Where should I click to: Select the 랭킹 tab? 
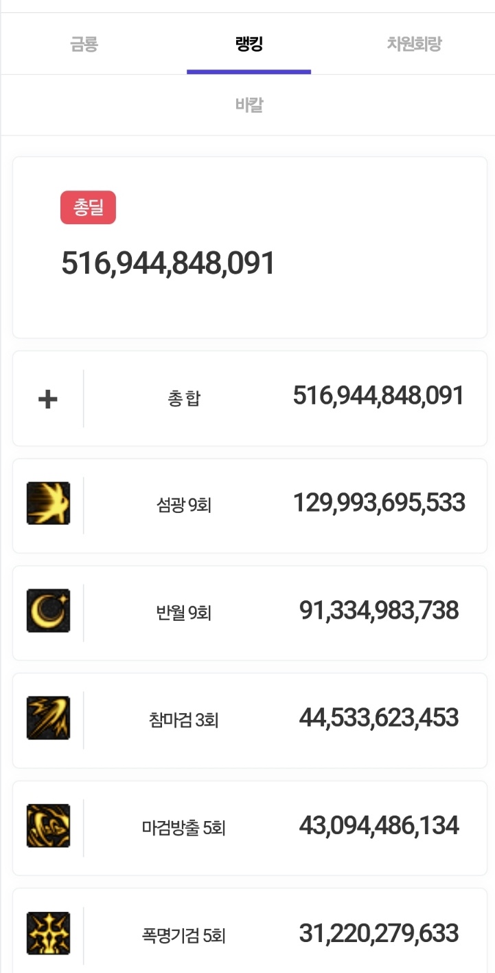click(249, 45)
